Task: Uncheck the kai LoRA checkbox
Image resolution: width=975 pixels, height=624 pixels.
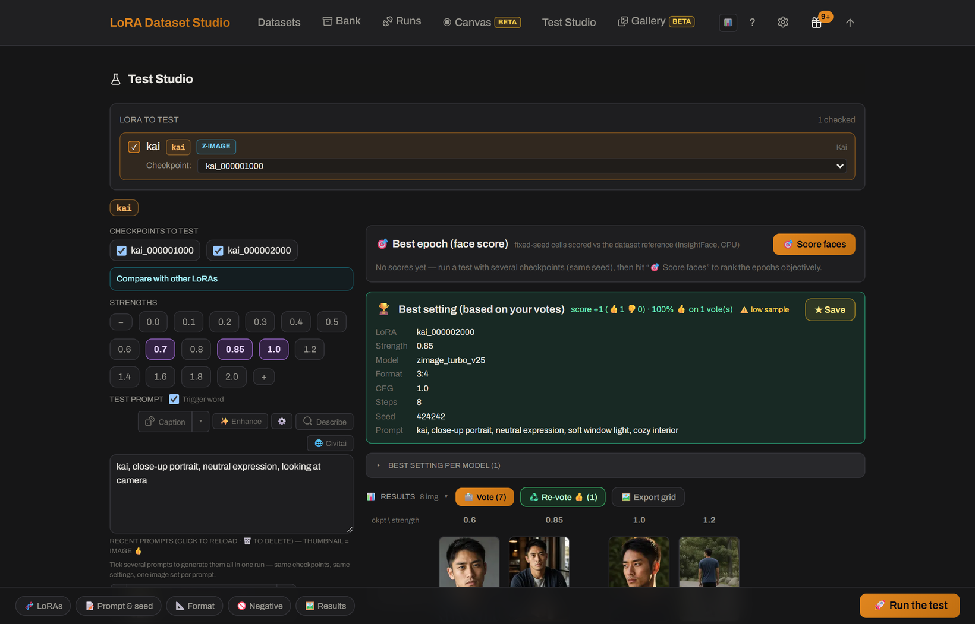Action: pos(134,147)
